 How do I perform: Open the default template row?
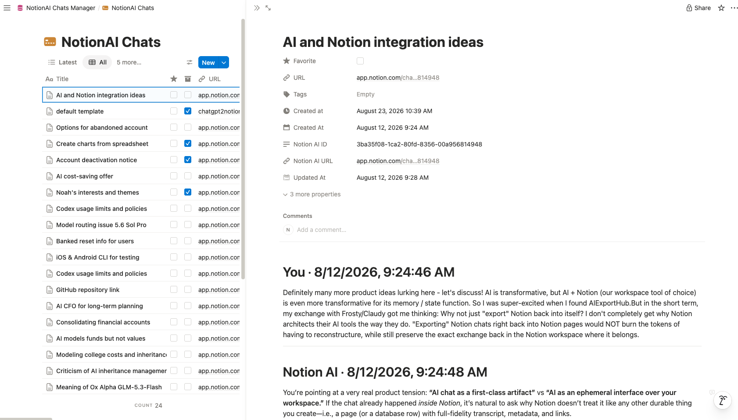80,111
